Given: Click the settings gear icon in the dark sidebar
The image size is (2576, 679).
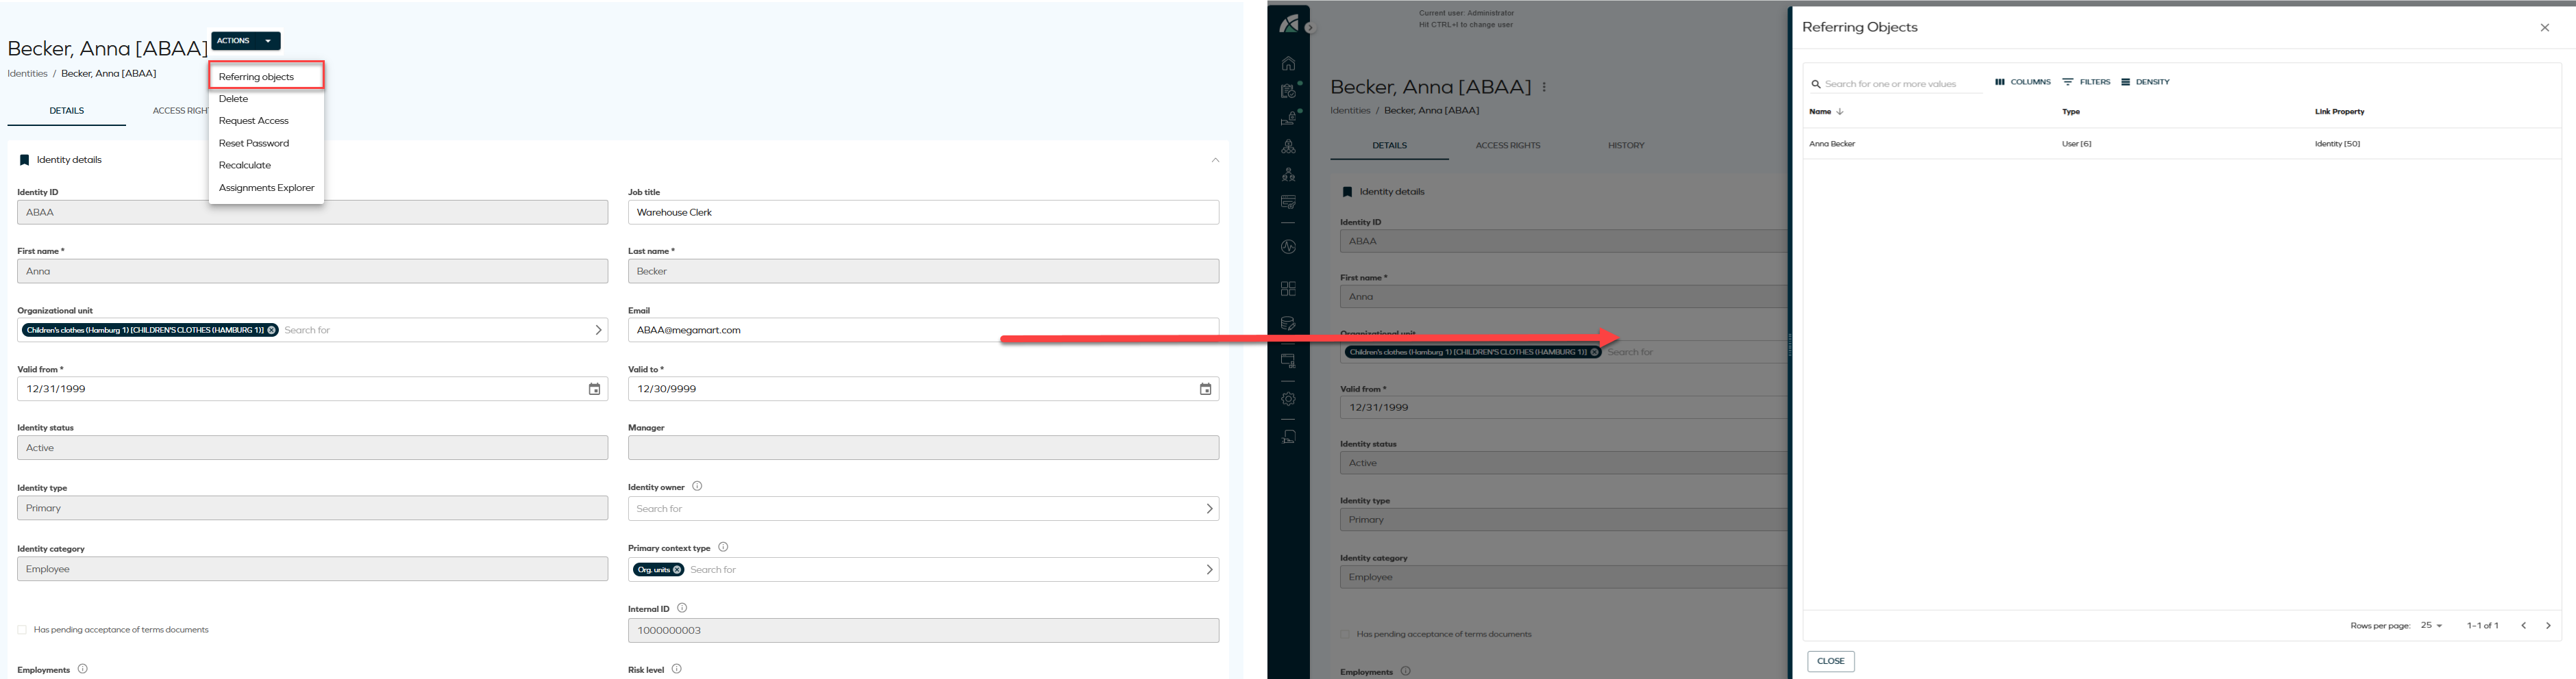Looking at the screenshot, I should click(1288, 400).
